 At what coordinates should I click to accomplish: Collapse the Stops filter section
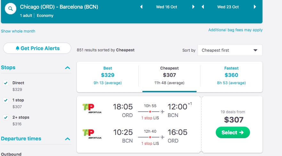click(x=68, y=68)
